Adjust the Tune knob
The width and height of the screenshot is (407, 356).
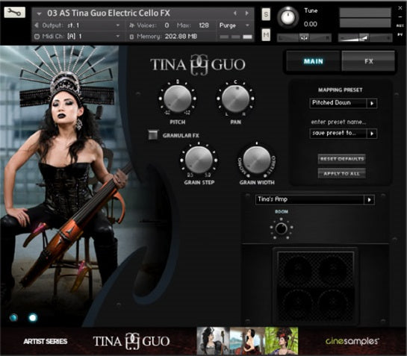[288, 17]
